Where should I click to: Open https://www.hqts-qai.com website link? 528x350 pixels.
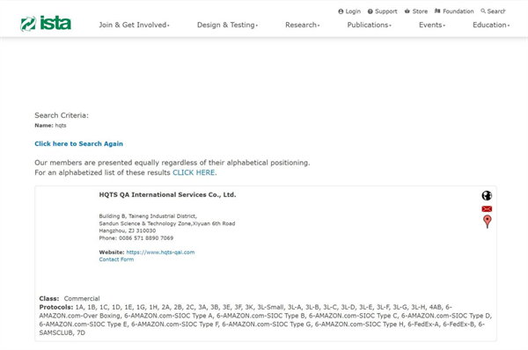pos(160,252)
